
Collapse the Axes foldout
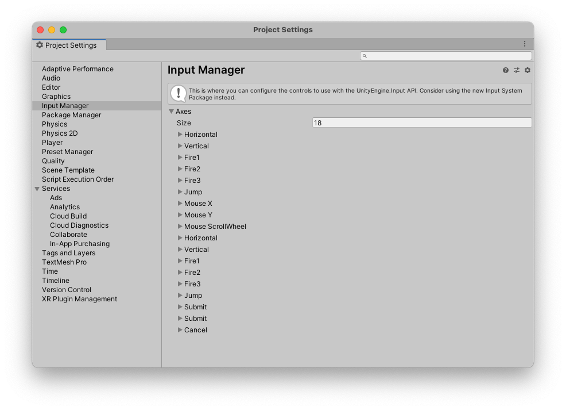[x=172, y=112]
